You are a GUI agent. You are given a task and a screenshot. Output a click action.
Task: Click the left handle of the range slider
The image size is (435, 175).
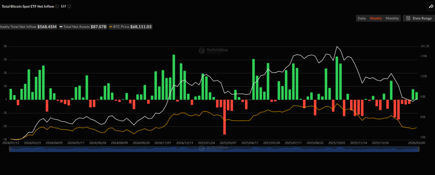pos(10,149)
